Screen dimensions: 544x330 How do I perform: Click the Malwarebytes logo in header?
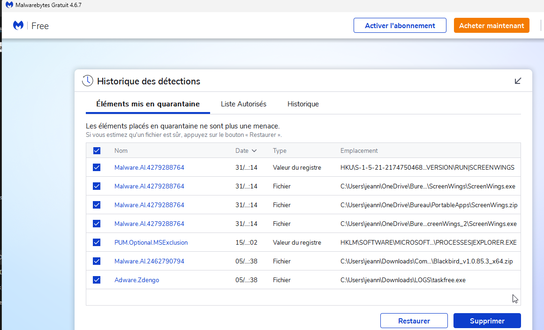[x=18, y=25]
